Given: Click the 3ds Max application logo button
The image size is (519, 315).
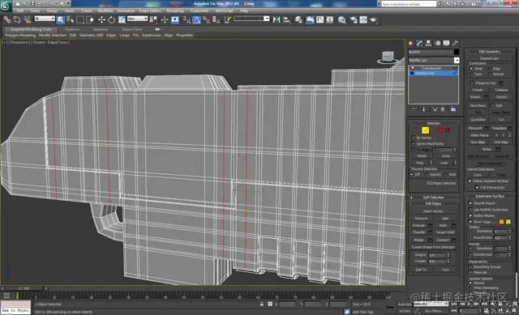Looking at the screenshot, I should [6, 6].
